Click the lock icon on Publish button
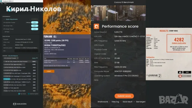This screenshot has height=108, width=192. click(x=180, y=76)
